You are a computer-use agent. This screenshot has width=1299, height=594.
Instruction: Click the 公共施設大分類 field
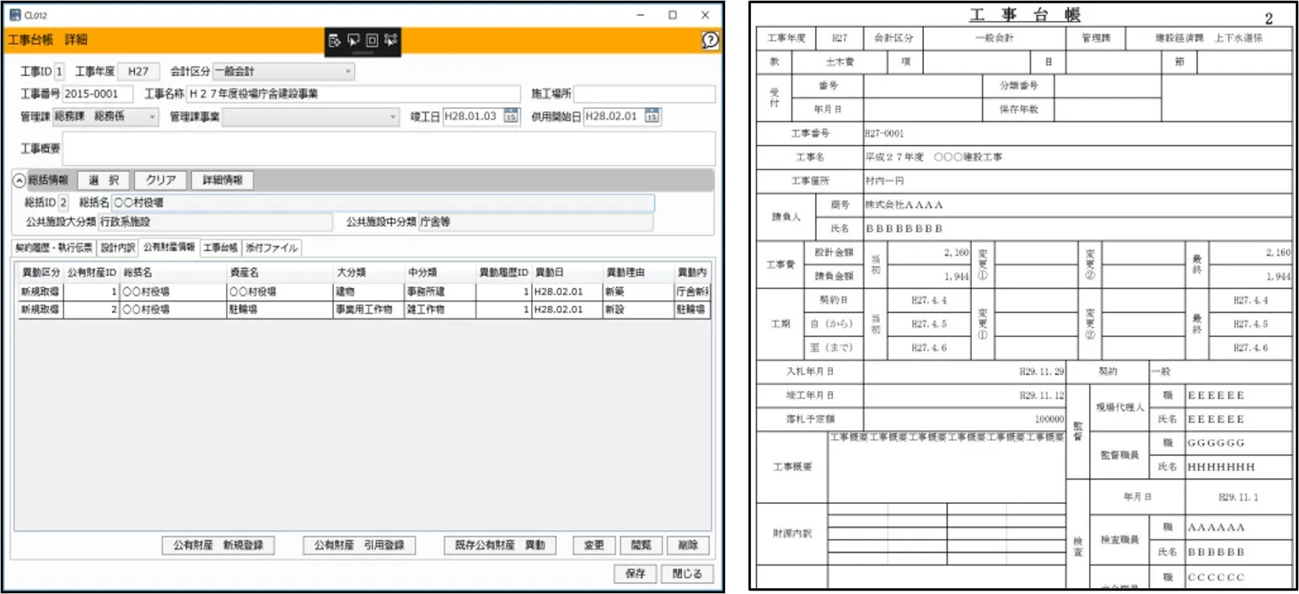[215, 222]
